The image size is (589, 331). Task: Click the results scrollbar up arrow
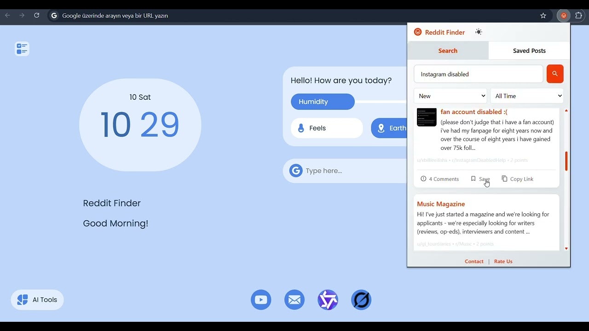(566, 110)
